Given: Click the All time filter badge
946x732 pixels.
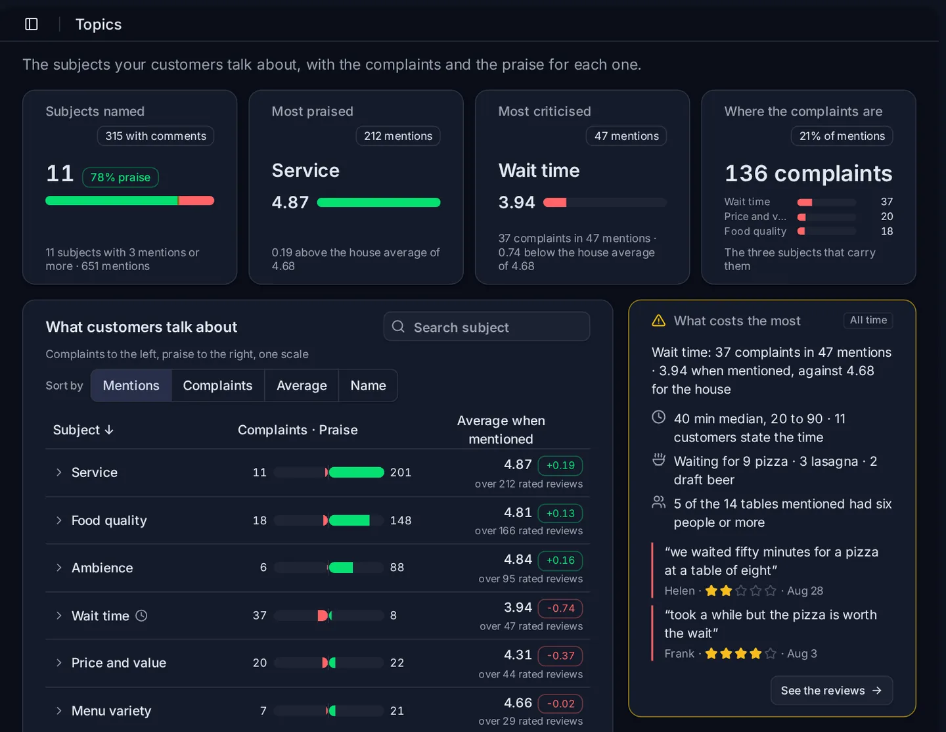Looking at the screenshot, I should click(868, 320).
